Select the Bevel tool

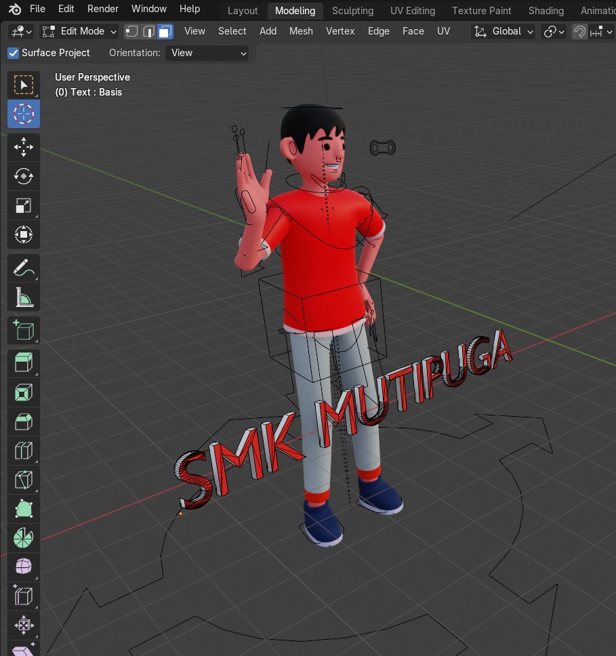tap(24, 422)
